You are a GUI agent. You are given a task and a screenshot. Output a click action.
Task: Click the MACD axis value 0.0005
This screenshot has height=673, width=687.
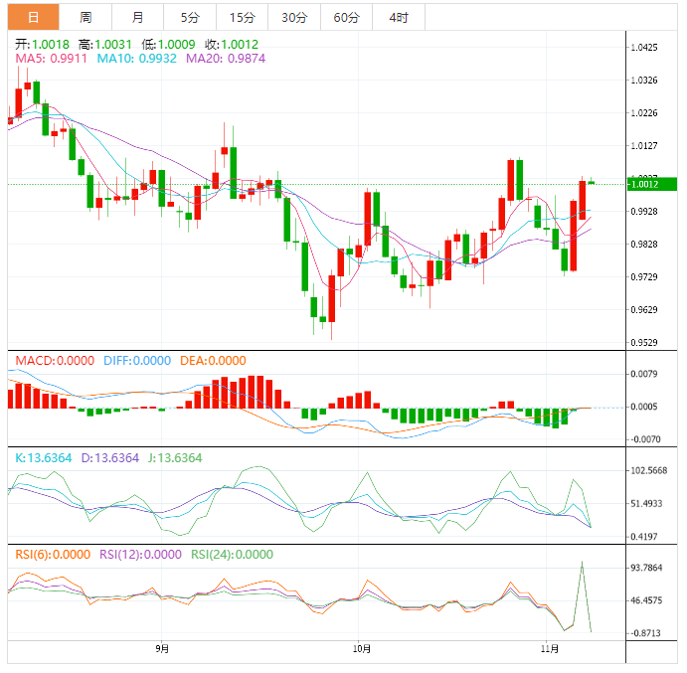(644, 407)
